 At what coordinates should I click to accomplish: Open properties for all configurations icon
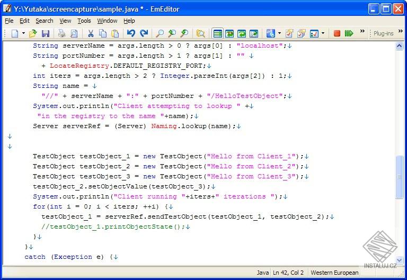(302, 33)
